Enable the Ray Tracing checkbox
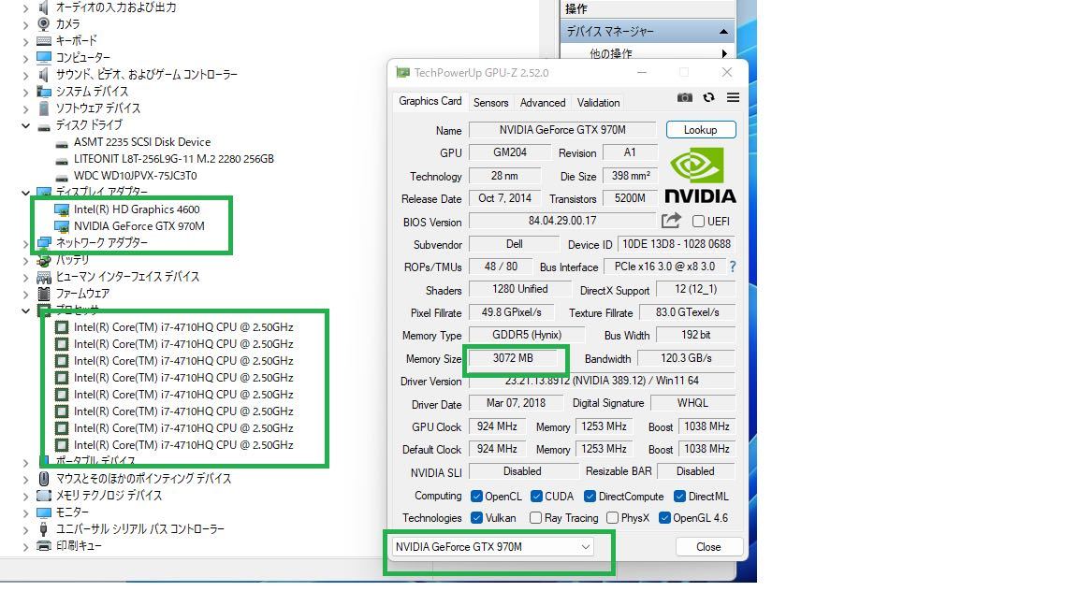 [535, 518]
